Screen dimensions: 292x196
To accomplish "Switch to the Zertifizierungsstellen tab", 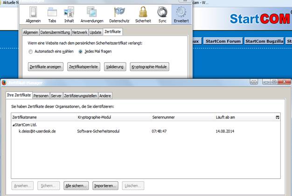I will [x=80, y=96].
